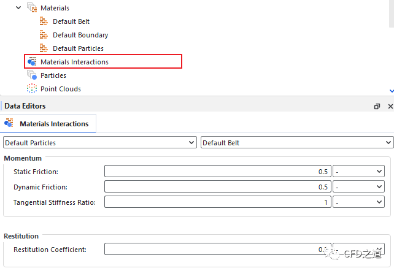Click the Dynamic Friction value field

[218, 186]
